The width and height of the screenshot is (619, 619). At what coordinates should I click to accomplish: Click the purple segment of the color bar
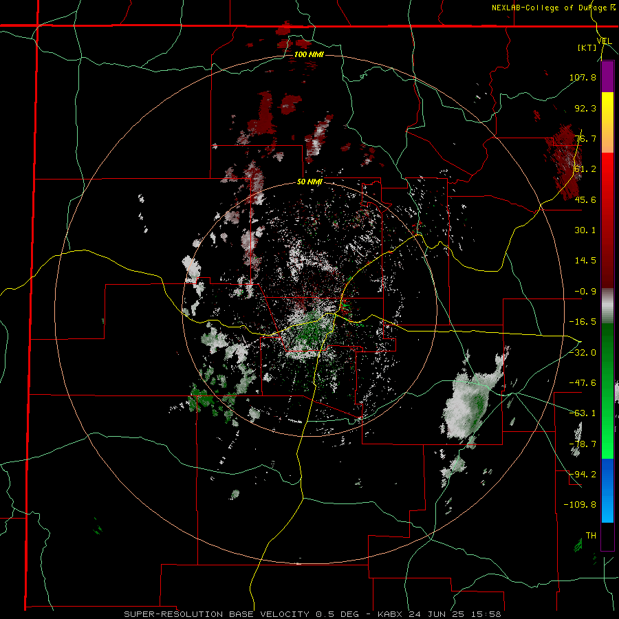point(607,76)
